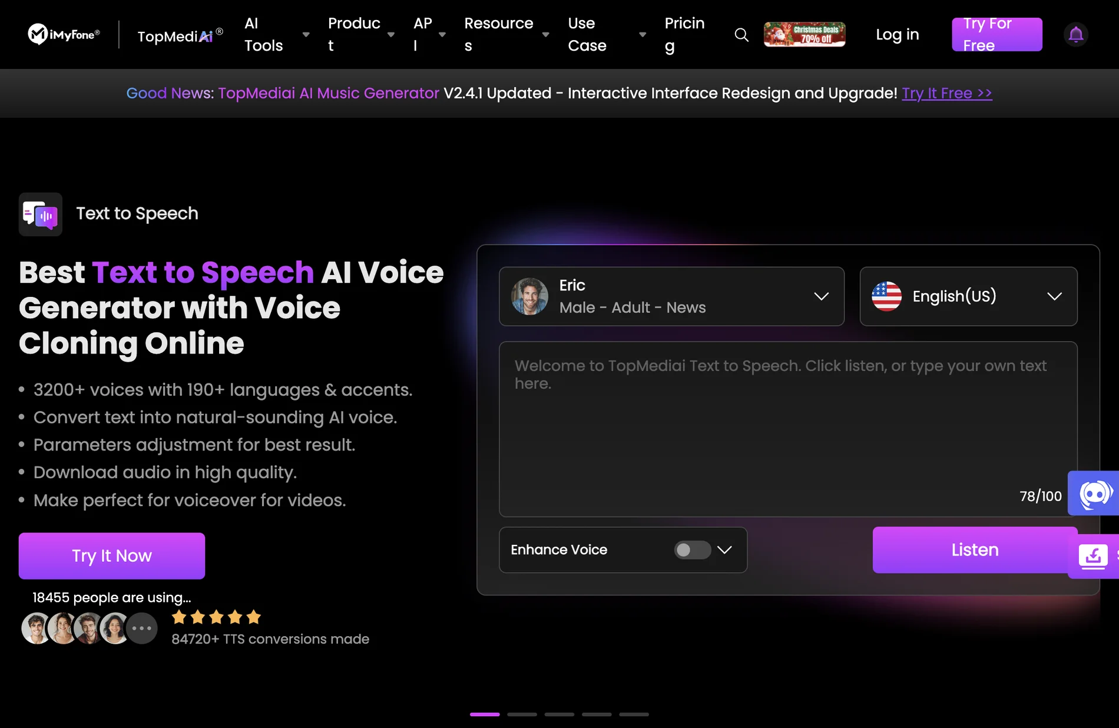This screenshot has height=728, width=1119.
Task: Select the second carousel slide indicator
Action: point(522,714)
